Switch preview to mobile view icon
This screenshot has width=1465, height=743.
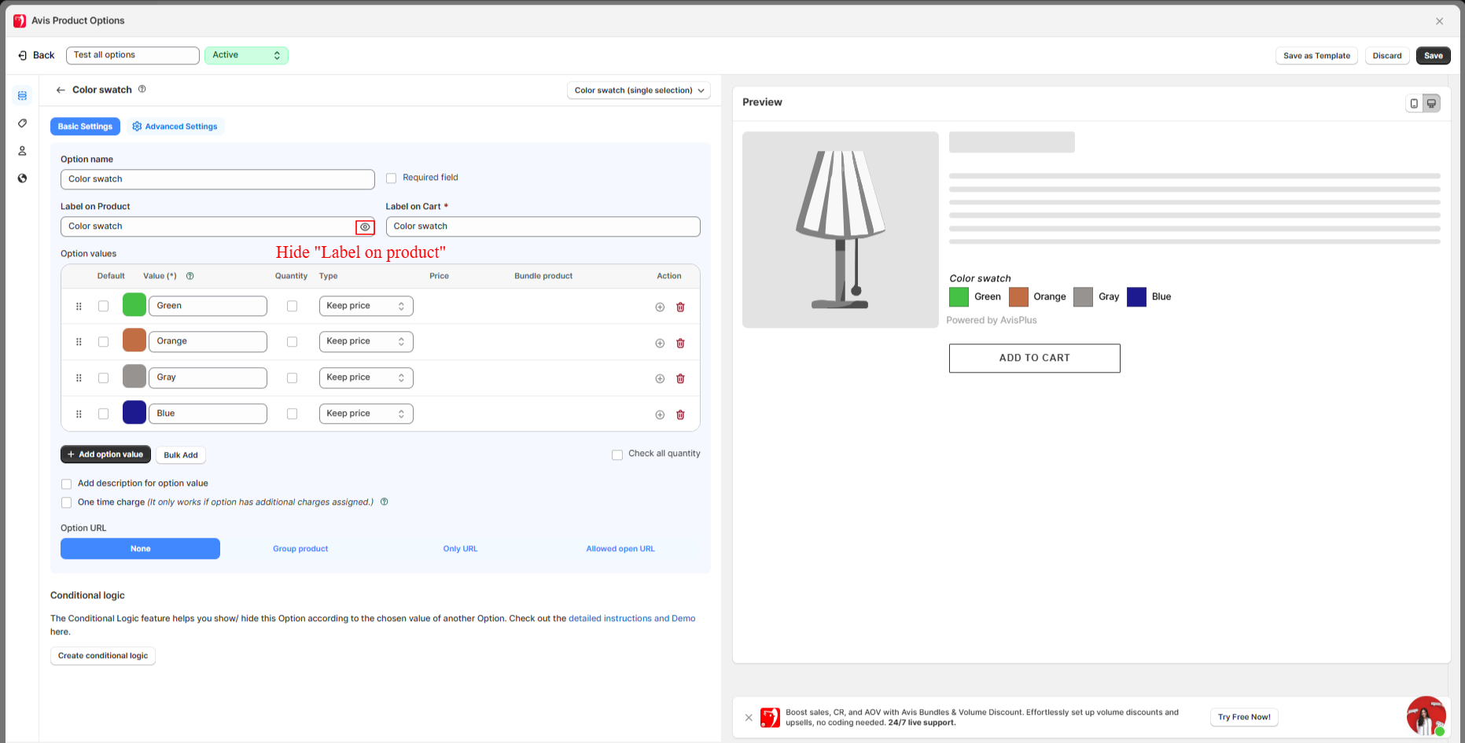click(1414, 103)
